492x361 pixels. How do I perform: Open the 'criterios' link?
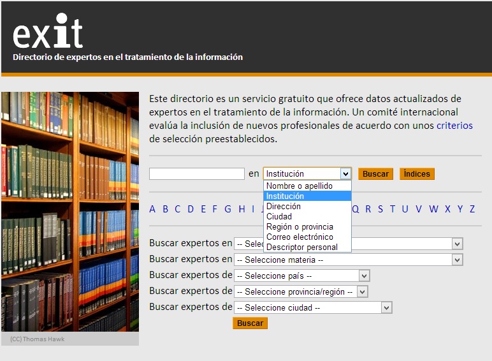click(x=454, y=126)
